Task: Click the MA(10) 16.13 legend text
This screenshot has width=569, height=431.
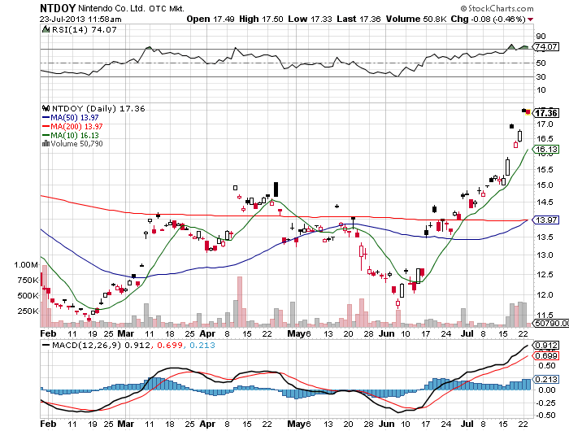Action: [x=75, y=135]
